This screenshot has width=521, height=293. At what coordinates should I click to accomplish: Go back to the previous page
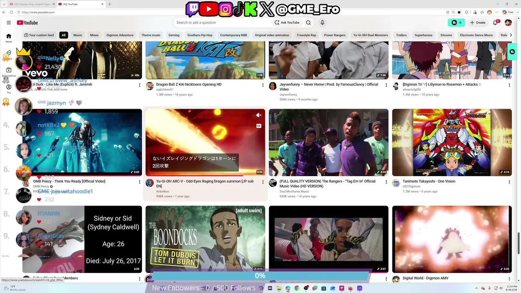point(4,12)
